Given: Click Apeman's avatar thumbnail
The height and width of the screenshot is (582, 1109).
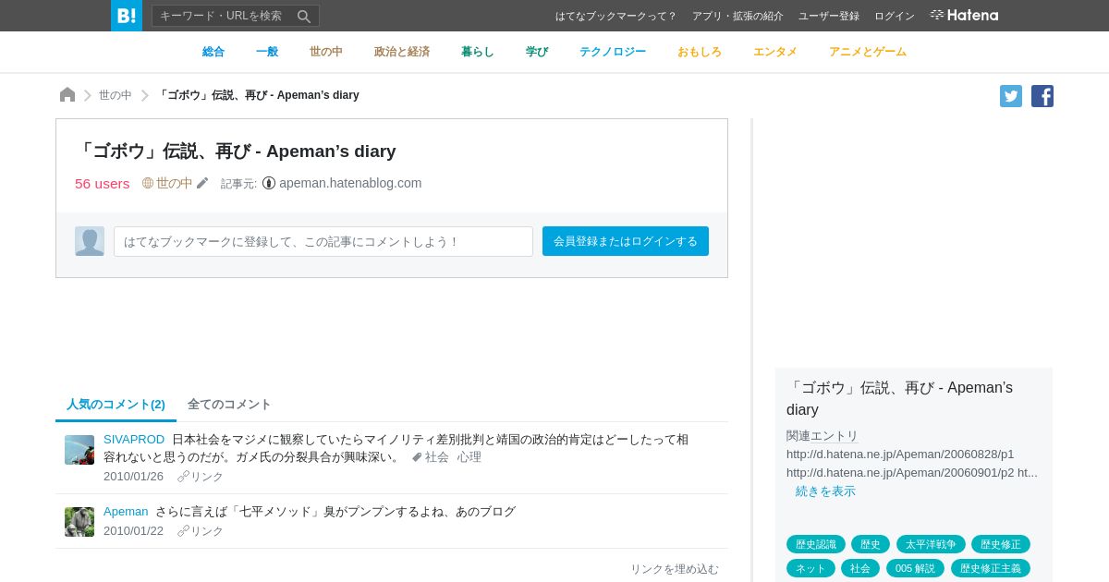Looking at the screenshot, I should pos(79,522).
